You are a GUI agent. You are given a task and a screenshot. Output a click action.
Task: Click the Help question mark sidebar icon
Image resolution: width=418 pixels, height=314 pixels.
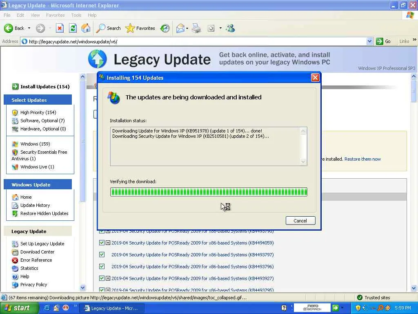click(15, 277)
